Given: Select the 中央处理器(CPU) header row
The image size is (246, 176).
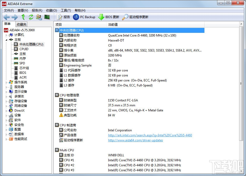Looking at the screenshot, I should click(130, 30).
